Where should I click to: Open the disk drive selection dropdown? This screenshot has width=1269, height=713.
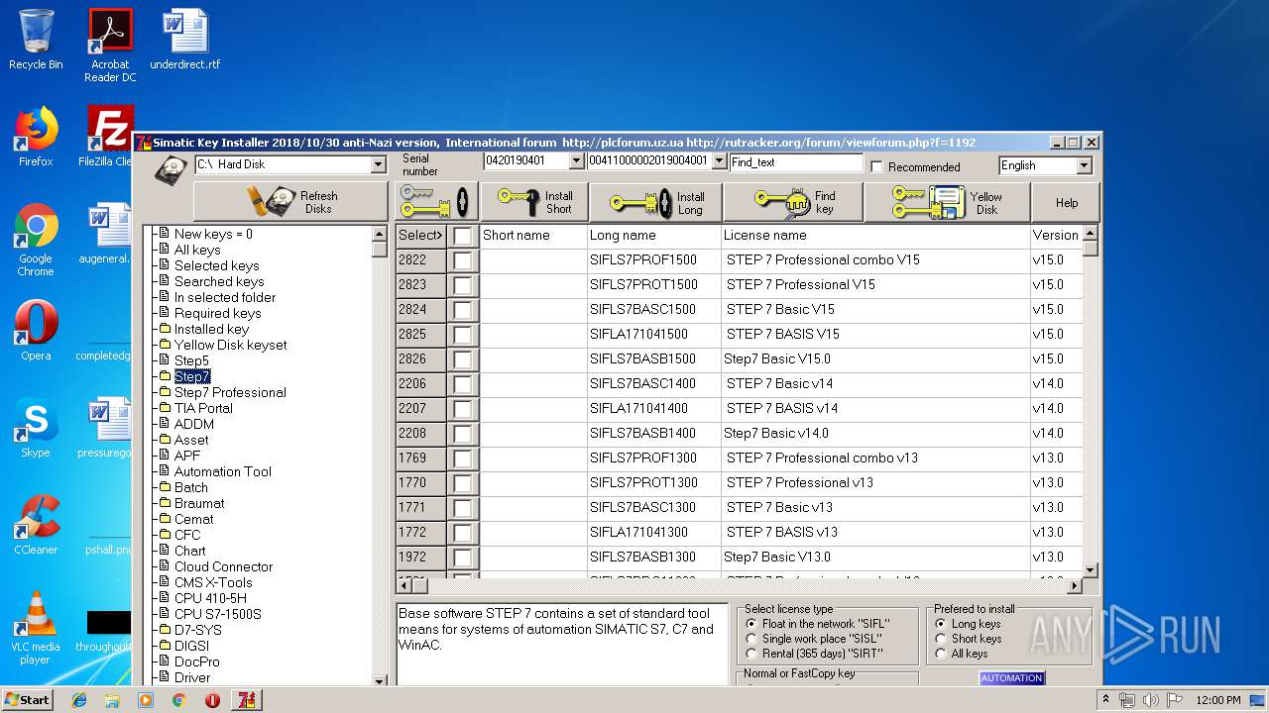[x=378, y=164]
